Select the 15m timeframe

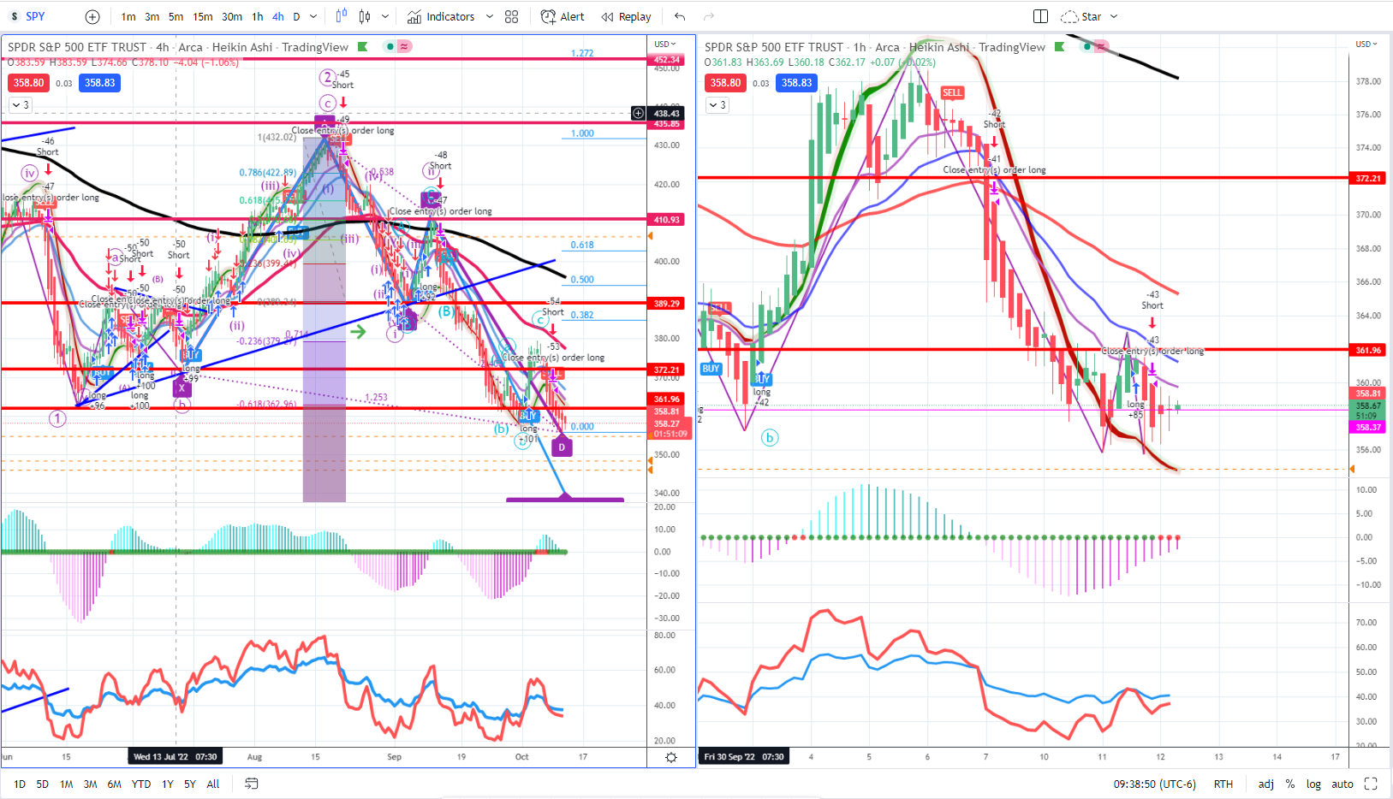point(203,16)
